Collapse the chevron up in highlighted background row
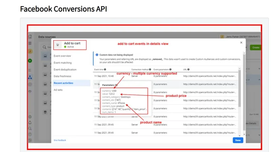The image size is (271, 152). pyautogui.click(x=259, y=80)
